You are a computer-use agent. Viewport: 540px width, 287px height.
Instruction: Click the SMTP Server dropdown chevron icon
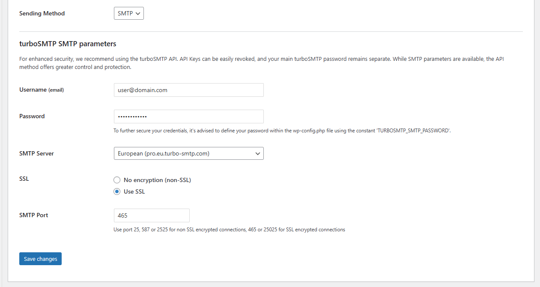(x=257, y=153)
